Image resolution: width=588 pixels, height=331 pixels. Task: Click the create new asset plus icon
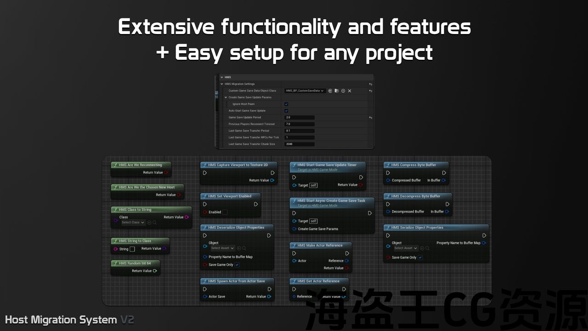(x=343, y=91)
